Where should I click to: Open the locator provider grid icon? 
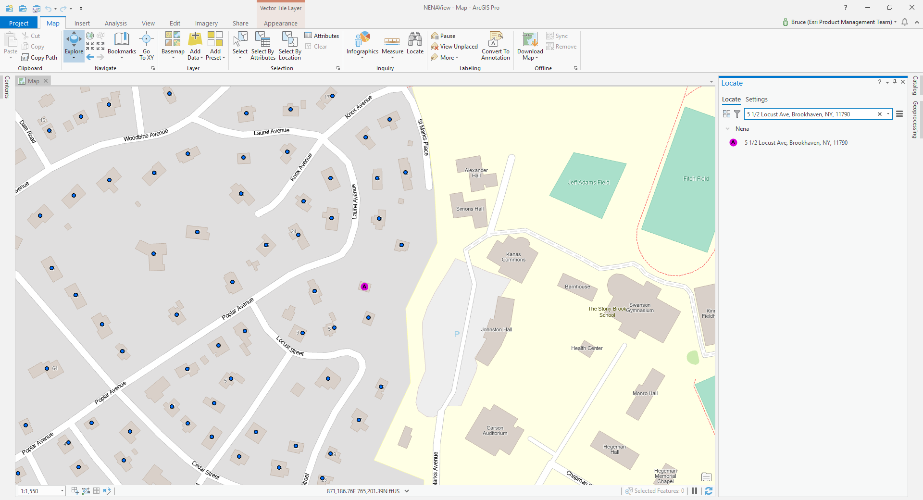[x=726, y=114]
